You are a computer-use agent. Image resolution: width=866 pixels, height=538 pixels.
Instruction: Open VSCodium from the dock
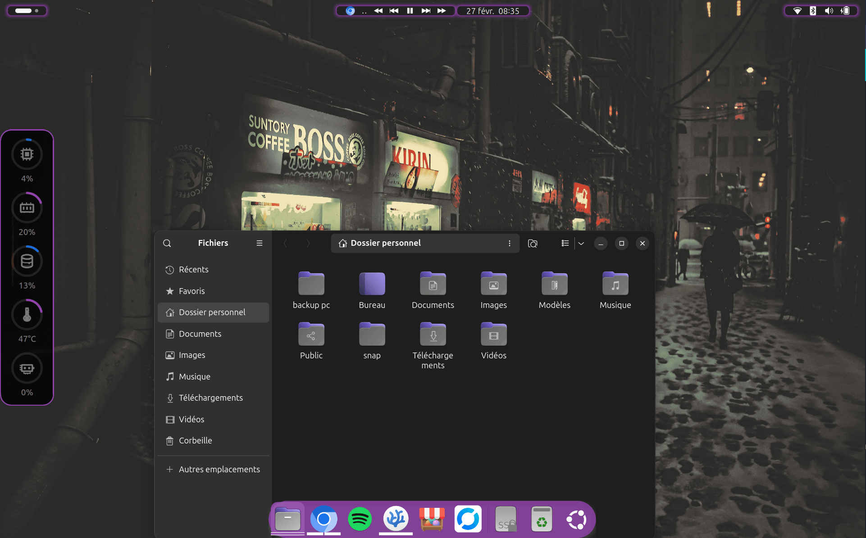pyautogui.click(x=396, y=519)
